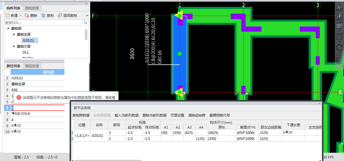Select the DL1 tree item
This screenshot has height=161, width=344.
[26, 52]
